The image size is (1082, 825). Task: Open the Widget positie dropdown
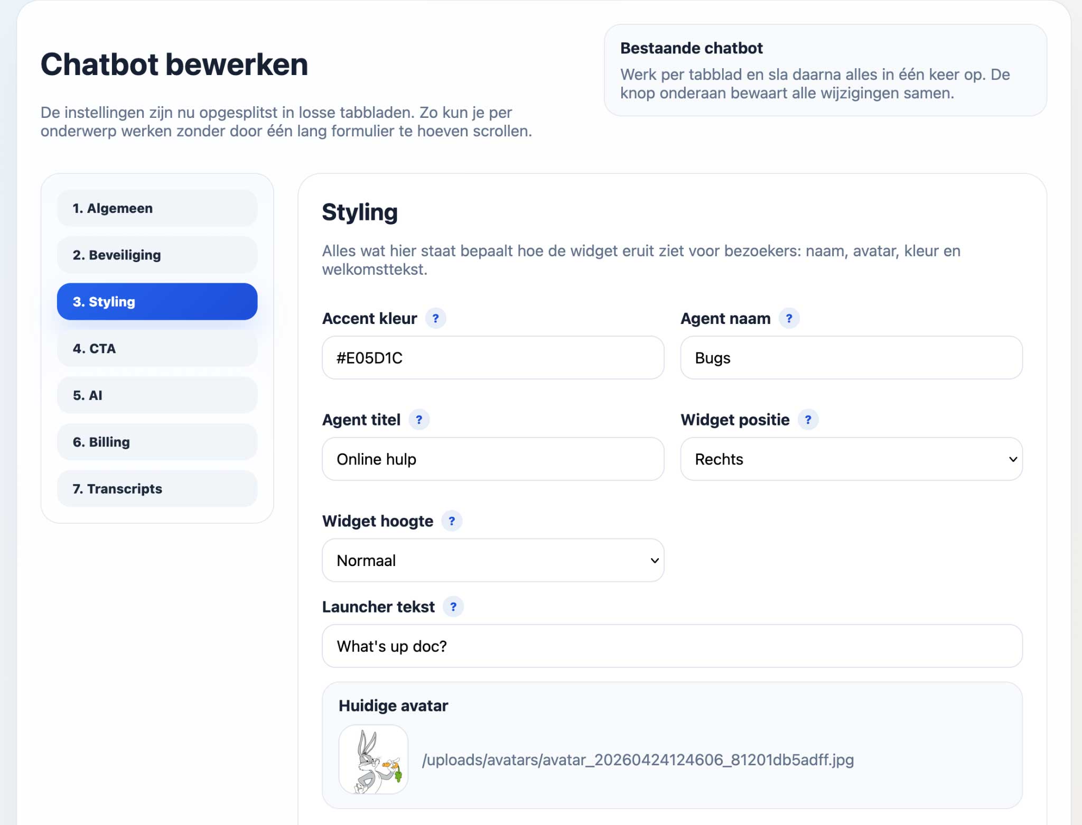(851, 459)
